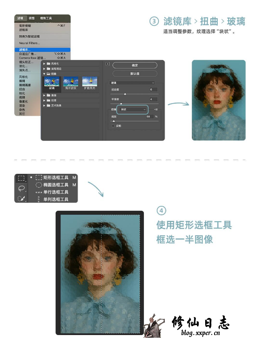
Task: Collapse the filter gallery panel toggle icon
Action: [x=108, y=64]
